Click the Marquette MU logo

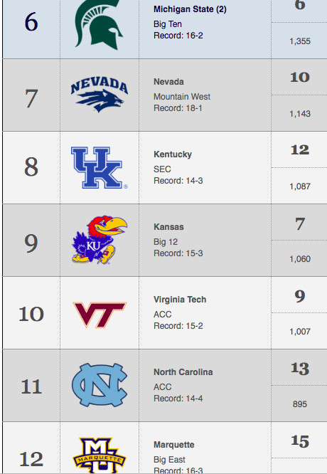tap(100, 455)
